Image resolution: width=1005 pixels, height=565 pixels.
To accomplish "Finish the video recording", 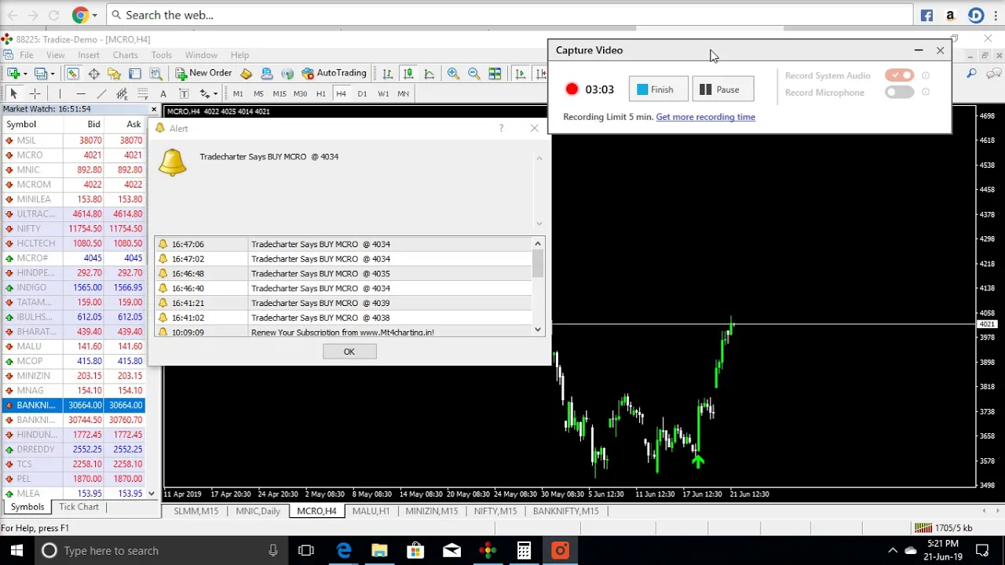I will point(658,89).
